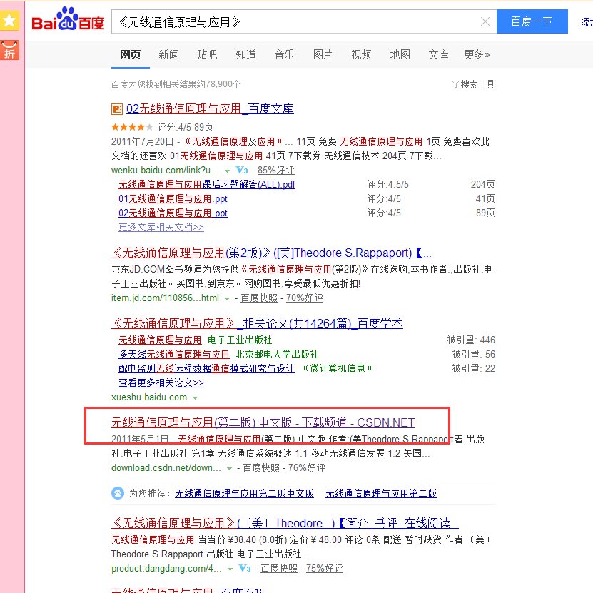The height and width of the screenshot is (593, 593).
Task: Expand the dropdown arrow next to item.jd.com
Action: pos(227,298)
